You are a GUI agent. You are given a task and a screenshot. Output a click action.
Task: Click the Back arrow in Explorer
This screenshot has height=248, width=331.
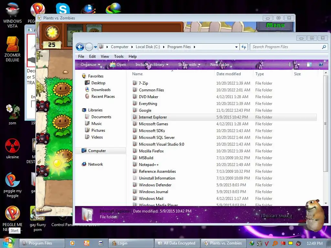[80, 47]
